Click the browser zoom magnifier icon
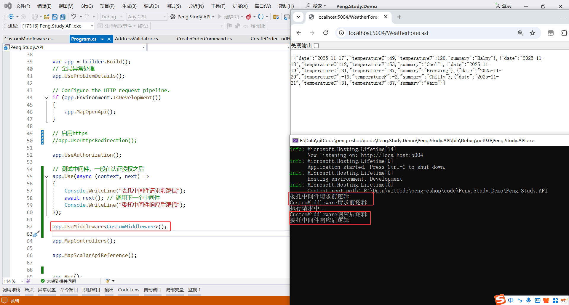The height and width of the screenshot is (305, 569). (x=520, y=33)
